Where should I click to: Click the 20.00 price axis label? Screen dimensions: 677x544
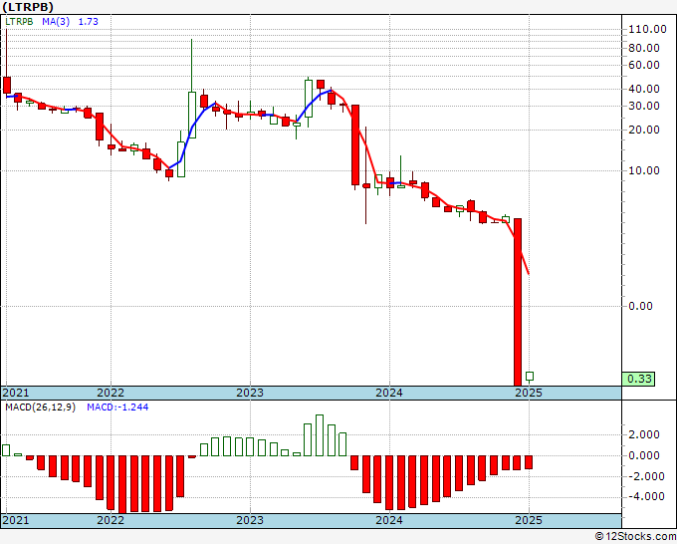(x=644, y=130)
